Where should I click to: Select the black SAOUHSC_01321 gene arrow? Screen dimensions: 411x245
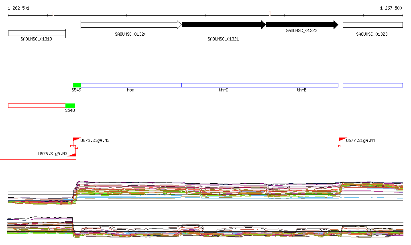click(x=224, y=25)
